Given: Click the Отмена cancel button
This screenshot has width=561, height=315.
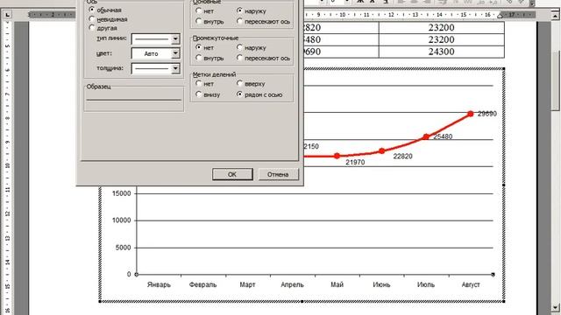Looking at the screenshot, I should 278,174.
